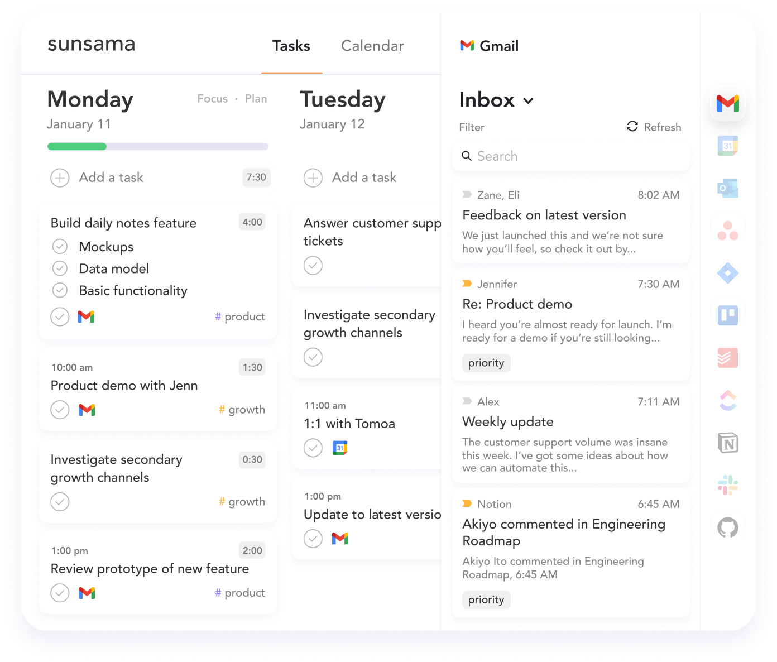Image resolution: width=777 pixels, height=662 pixels.
Task: Open the Todoist integration icon
Action: coord(727,358)
